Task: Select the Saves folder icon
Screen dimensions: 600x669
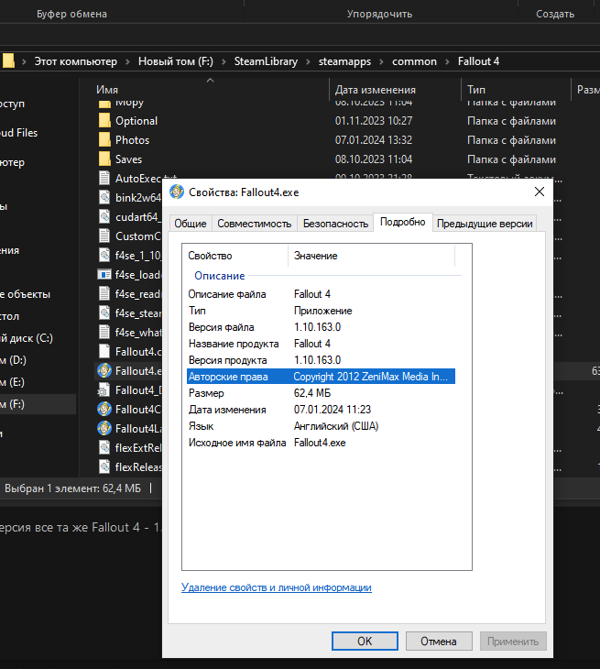Action: [104, 159]
